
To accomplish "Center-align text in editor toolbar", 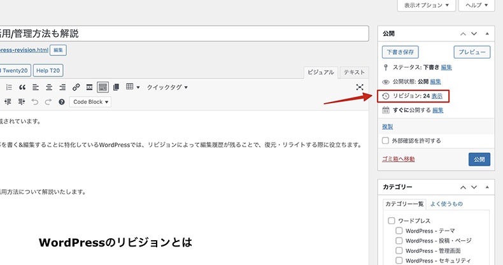I will tap(49, 87).
